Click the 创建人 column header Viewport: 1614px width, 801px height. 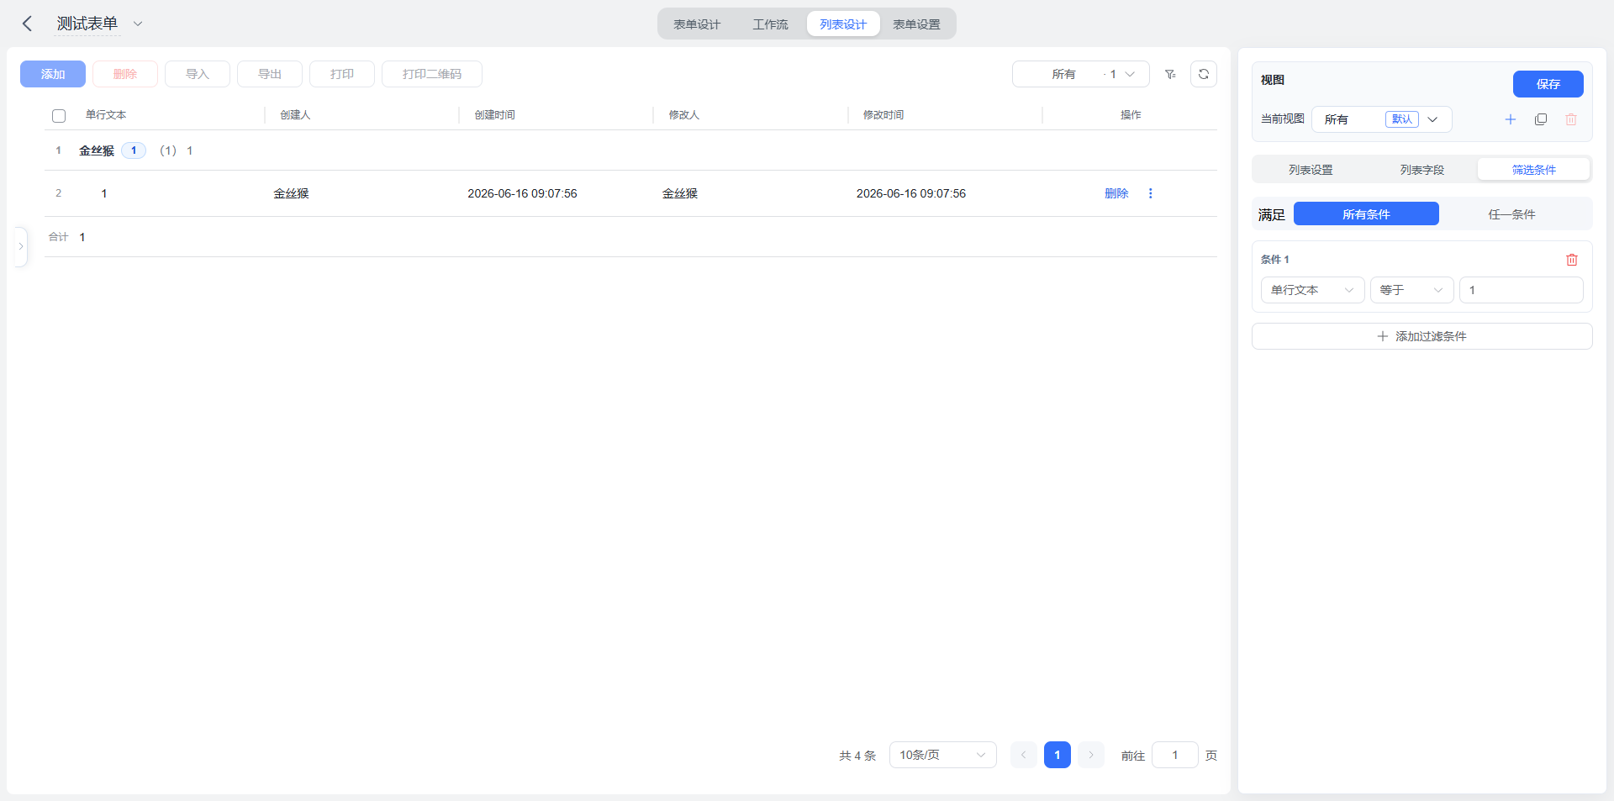pyautogui.click(x=295, y=115)
